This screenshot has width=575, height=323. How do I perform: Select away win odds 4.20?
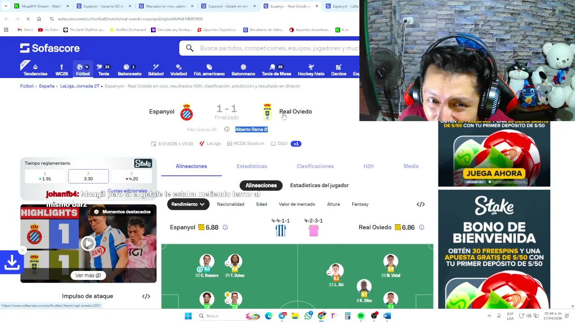pyautogui.click(x=132, y=176)
